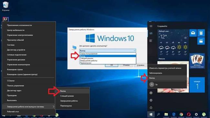Click the settings gear in Start menu sidebar
Viewport: 210px width, 118px height.
[151, 100]
